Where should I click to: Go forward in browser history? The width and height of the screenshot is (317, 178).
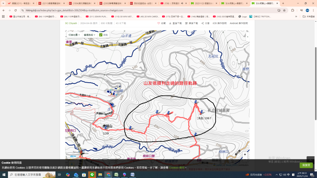pos(10,10)
